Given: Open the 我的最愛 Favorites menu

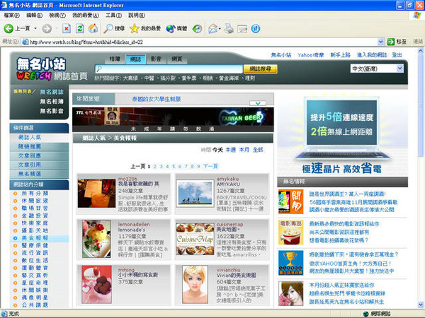Looking at the screenshot, I should [86, 16].
